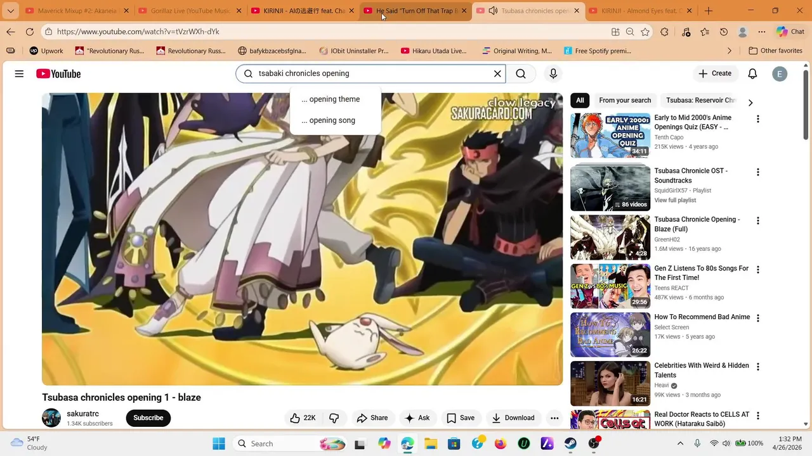Open browser history clock icon

[x=724, y=32]
